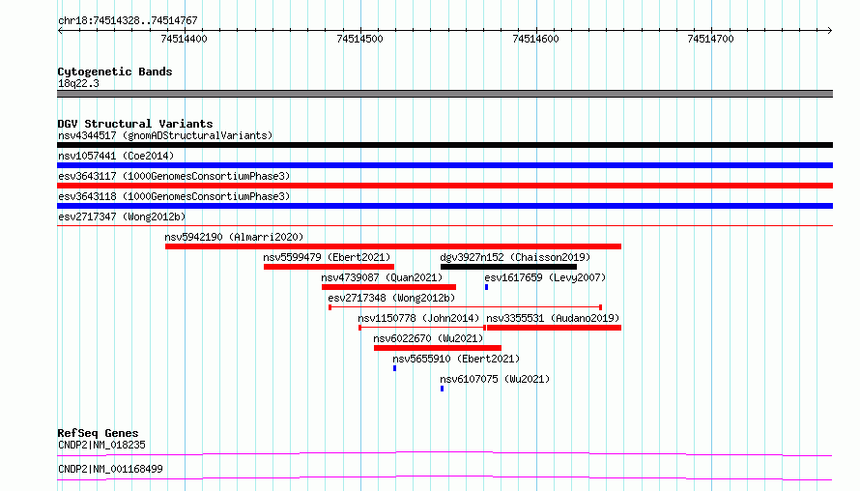Select variant label nsv5655910 (Ebert2021)
The height and width of the screenshot is (491, 860).
point(456,359)
